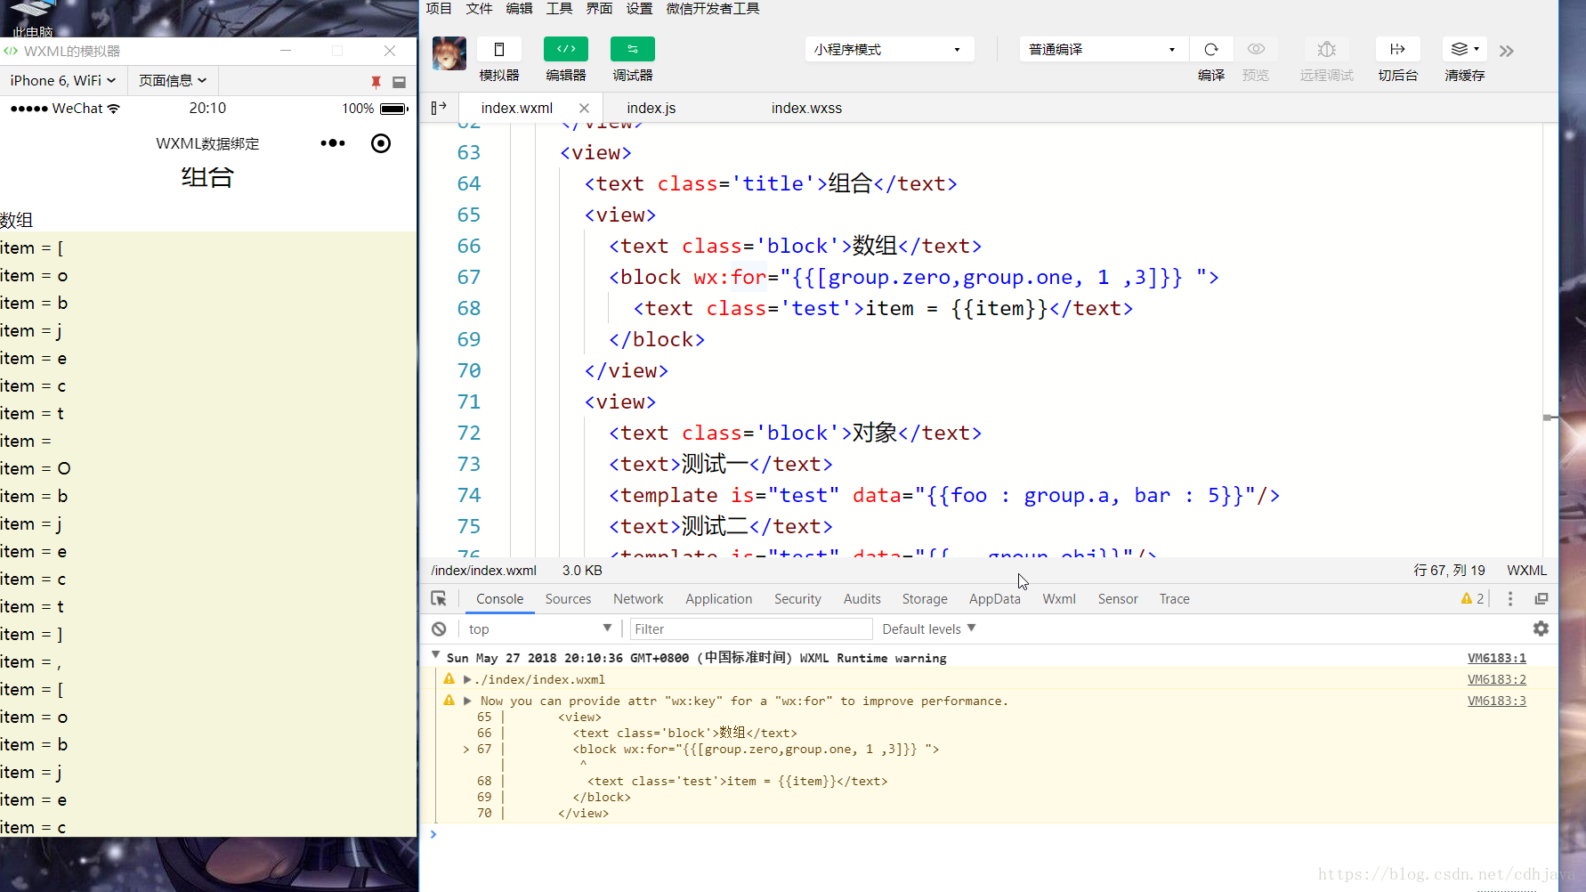The height and width of the screenshot is (892, 1586).
Task: Click the switch-to-background icon
Action: click(1397, 50)
